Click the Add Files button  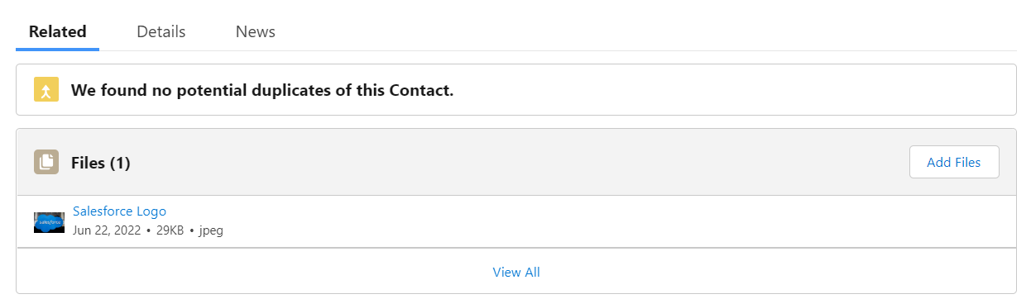[x=954, y=162]
